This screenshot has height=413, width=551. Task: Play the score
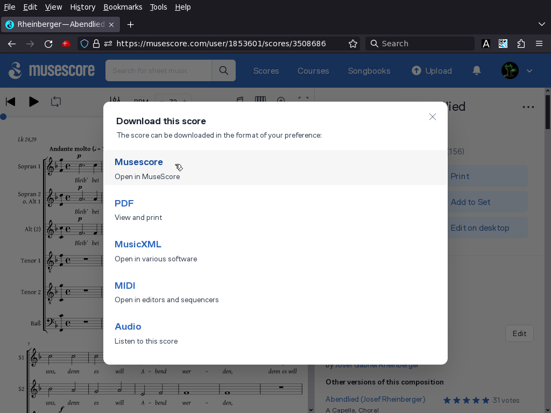click(34, 102)
